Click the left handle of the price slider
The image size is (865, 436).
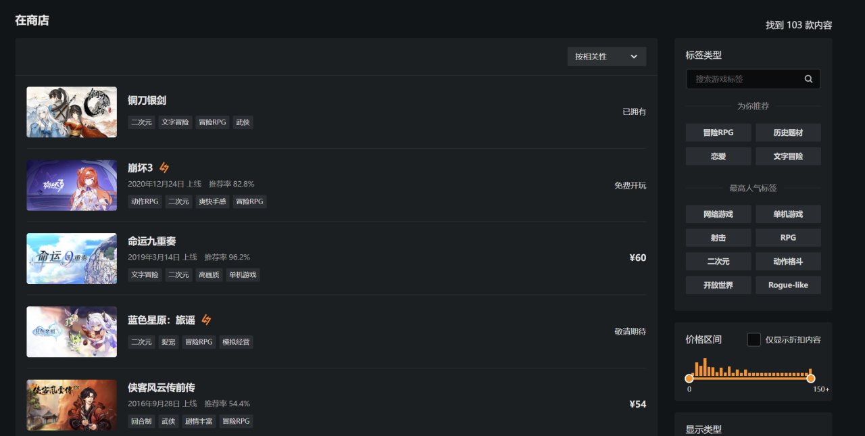(x=689, y=379)
